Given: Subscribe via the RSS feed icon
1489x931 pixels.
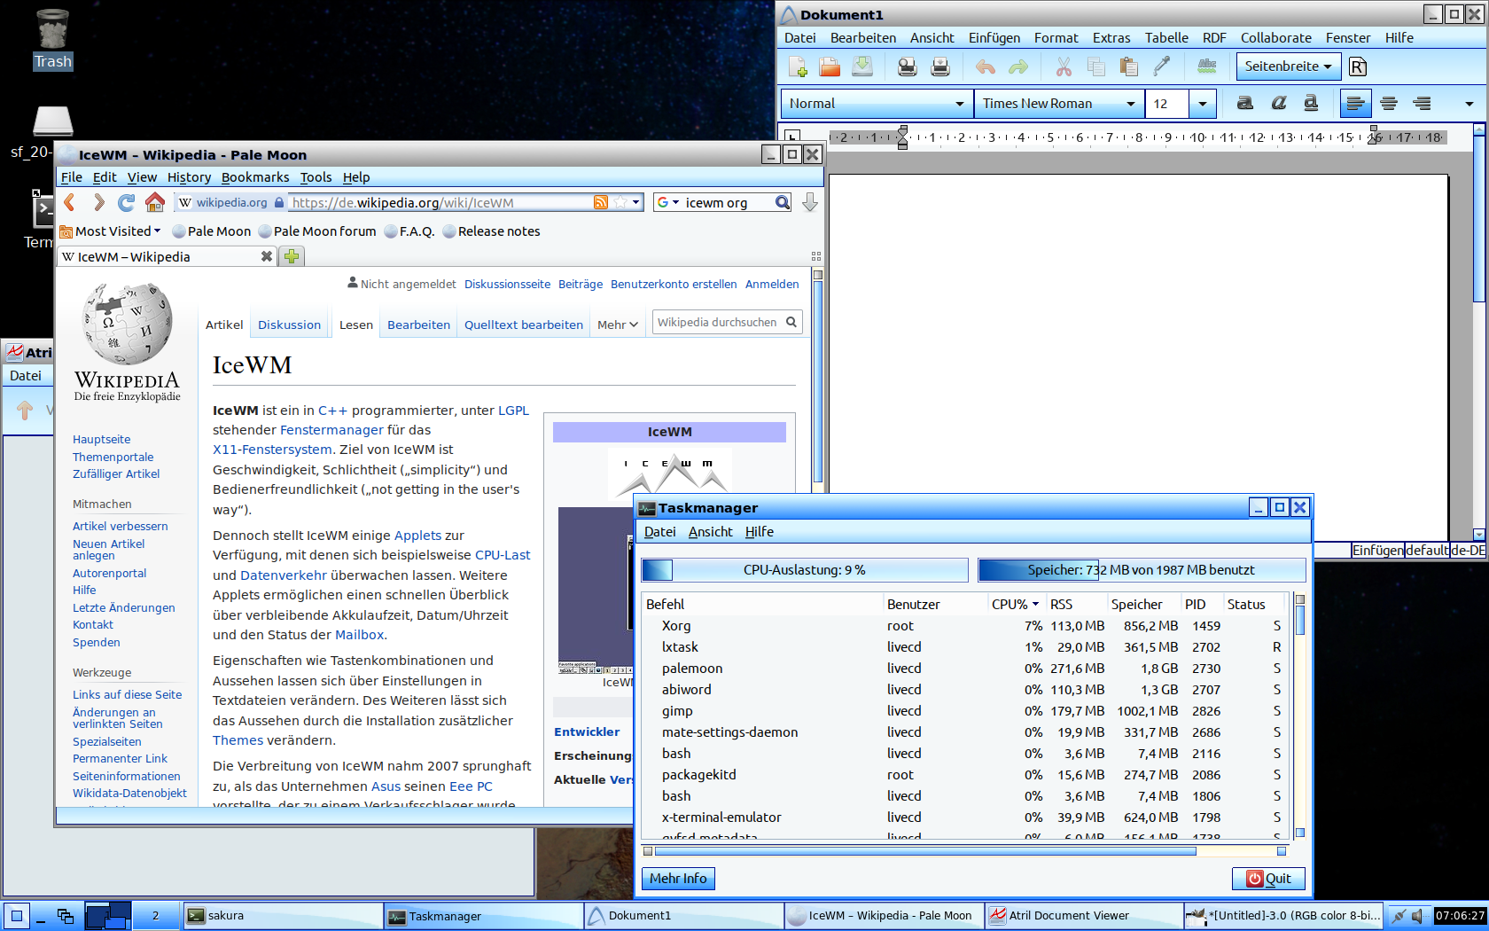Looking at the screenshot, I should coord(601,202).
